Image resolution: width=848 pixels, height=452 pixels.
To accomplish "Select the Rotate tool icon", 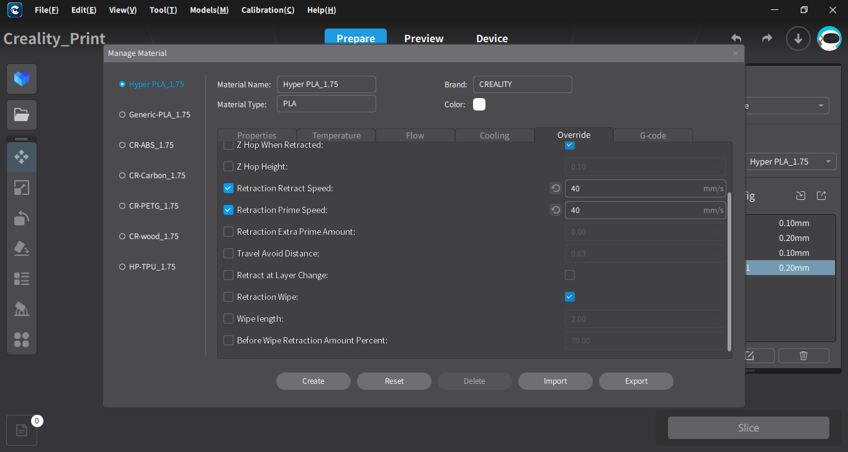I will point(22,218).
